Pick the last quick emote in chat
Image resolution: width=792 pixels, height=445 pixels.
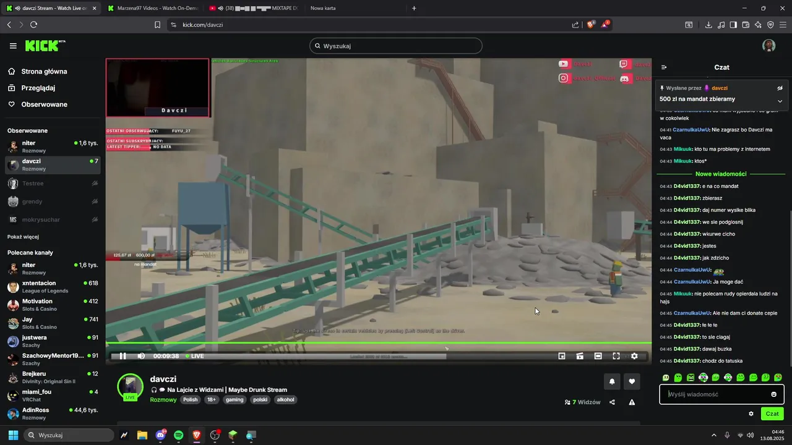coord(778,377)
